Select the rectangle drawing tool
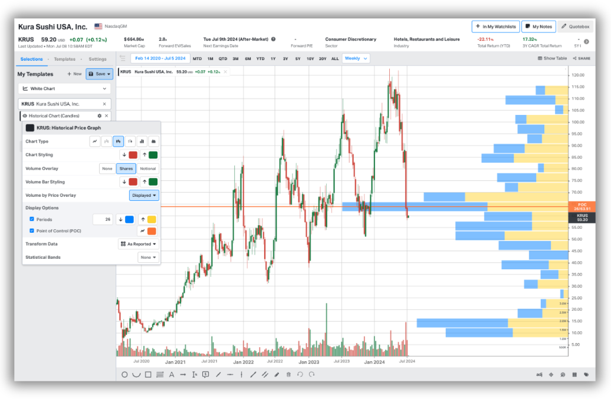Image resolution: width=611 pixels, height=399 pixels. click(x=148, y=374)
